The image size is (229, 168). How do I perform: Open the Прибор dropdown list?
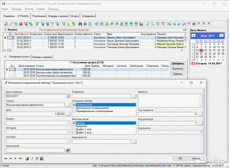tap(68, 123)
